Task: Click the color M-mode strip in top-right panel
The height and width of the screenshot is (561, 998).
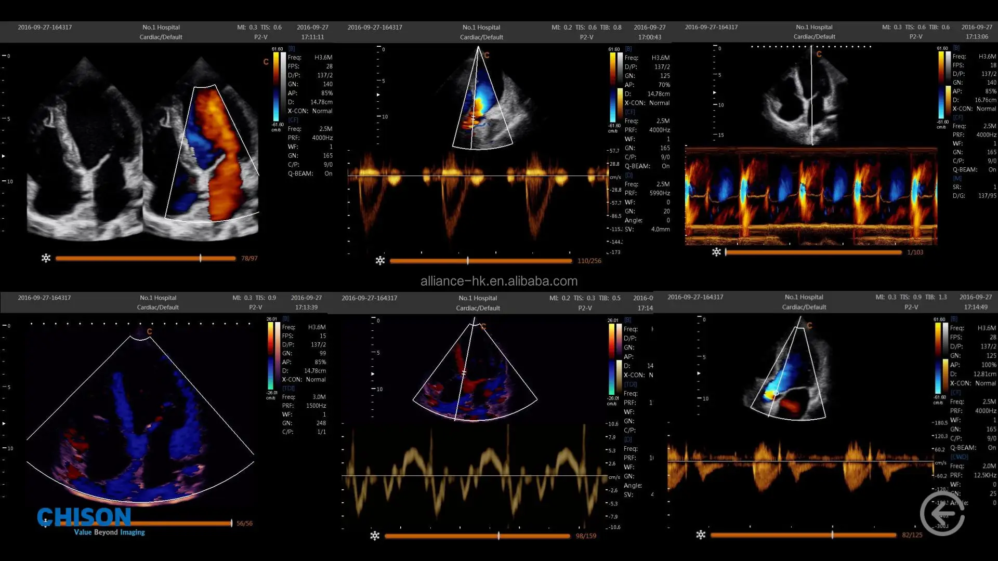Action: pos(811,196)
